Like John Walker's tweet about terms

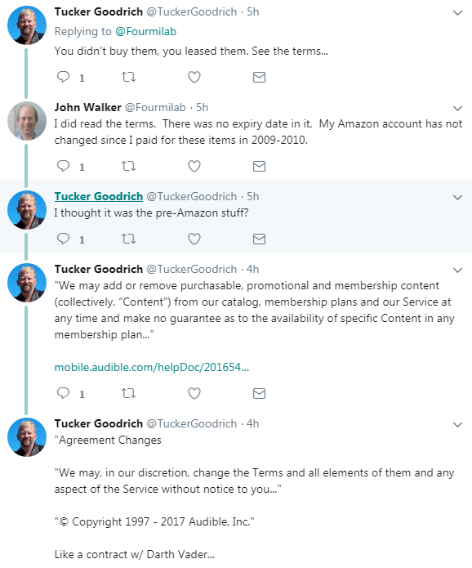tap(194, 166)
